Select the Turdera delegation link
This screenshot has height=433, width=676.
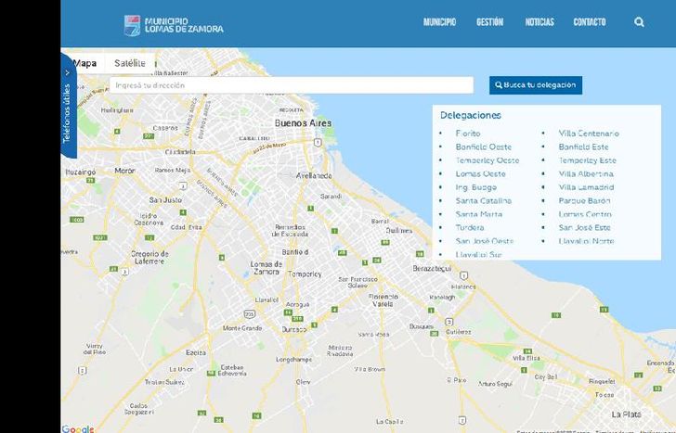pyautogui.click(x=469, y=227)
